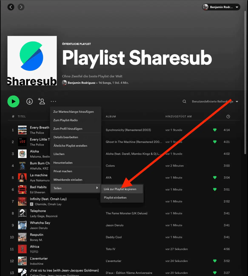Select Mitwirkende einladen
248x276 pixels.
(75, 180)
